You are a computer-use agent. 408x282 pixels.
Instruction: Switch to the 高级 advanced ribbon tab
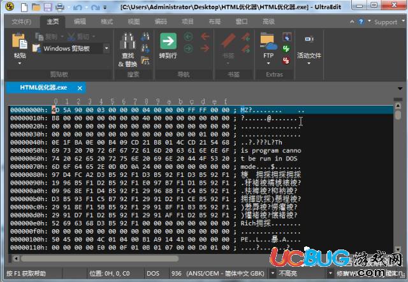pyautogui.click(x=268, y=22)
